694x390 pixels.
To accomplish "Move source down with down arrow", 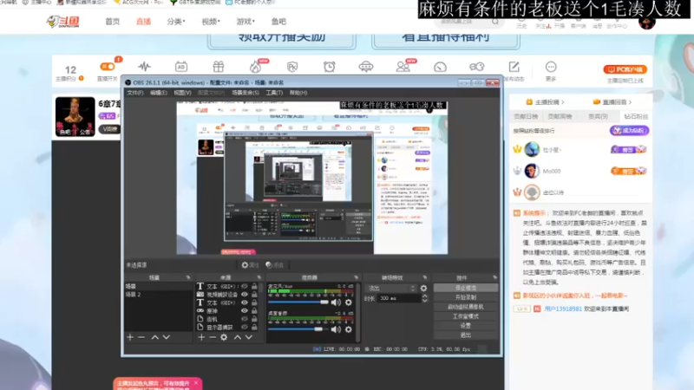I will click(x=249, y=337).
